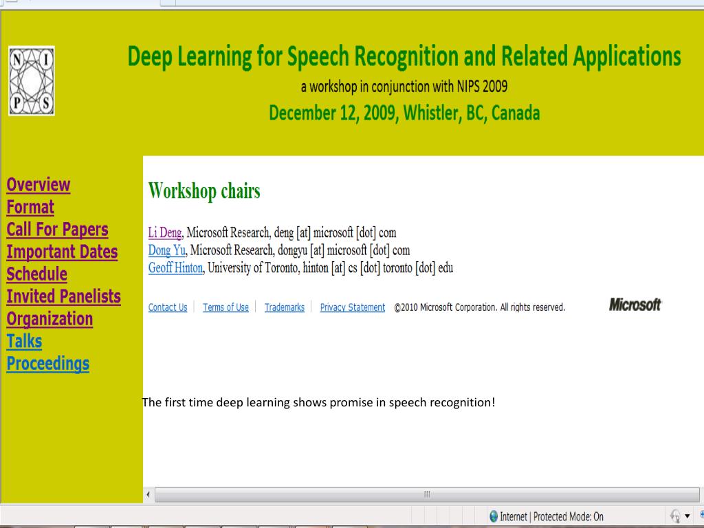The image size is (704, 528).
Task: Click 'hinton [at] cs [dot] toronto [dot] edu' text
Action: click(378, 268)
